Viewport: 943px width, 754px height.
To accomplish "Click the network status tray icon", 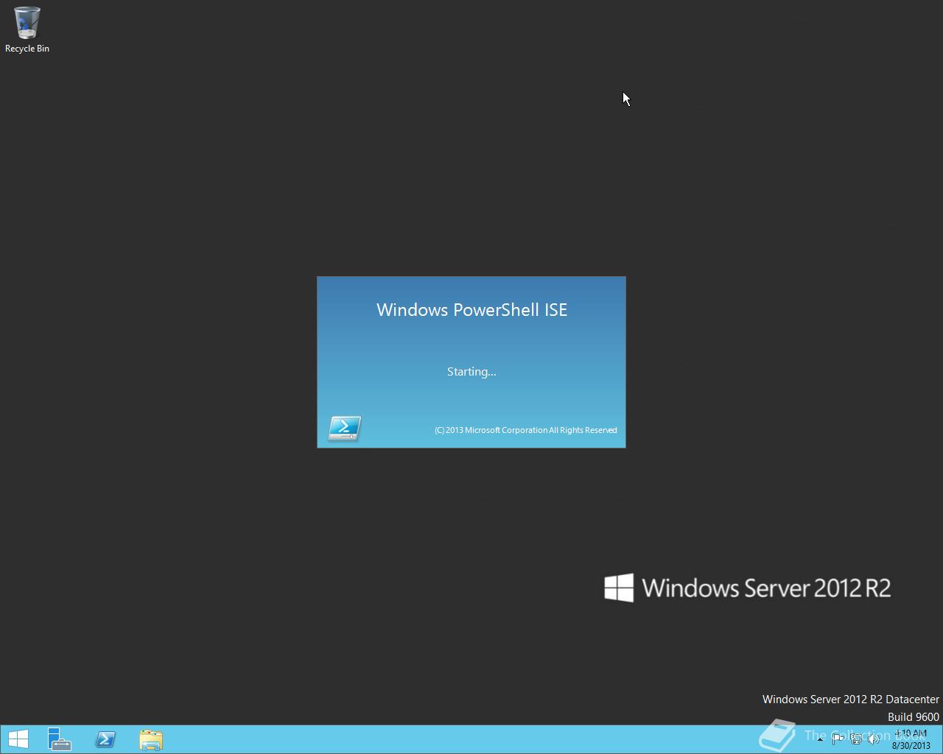I will [856, 739].
